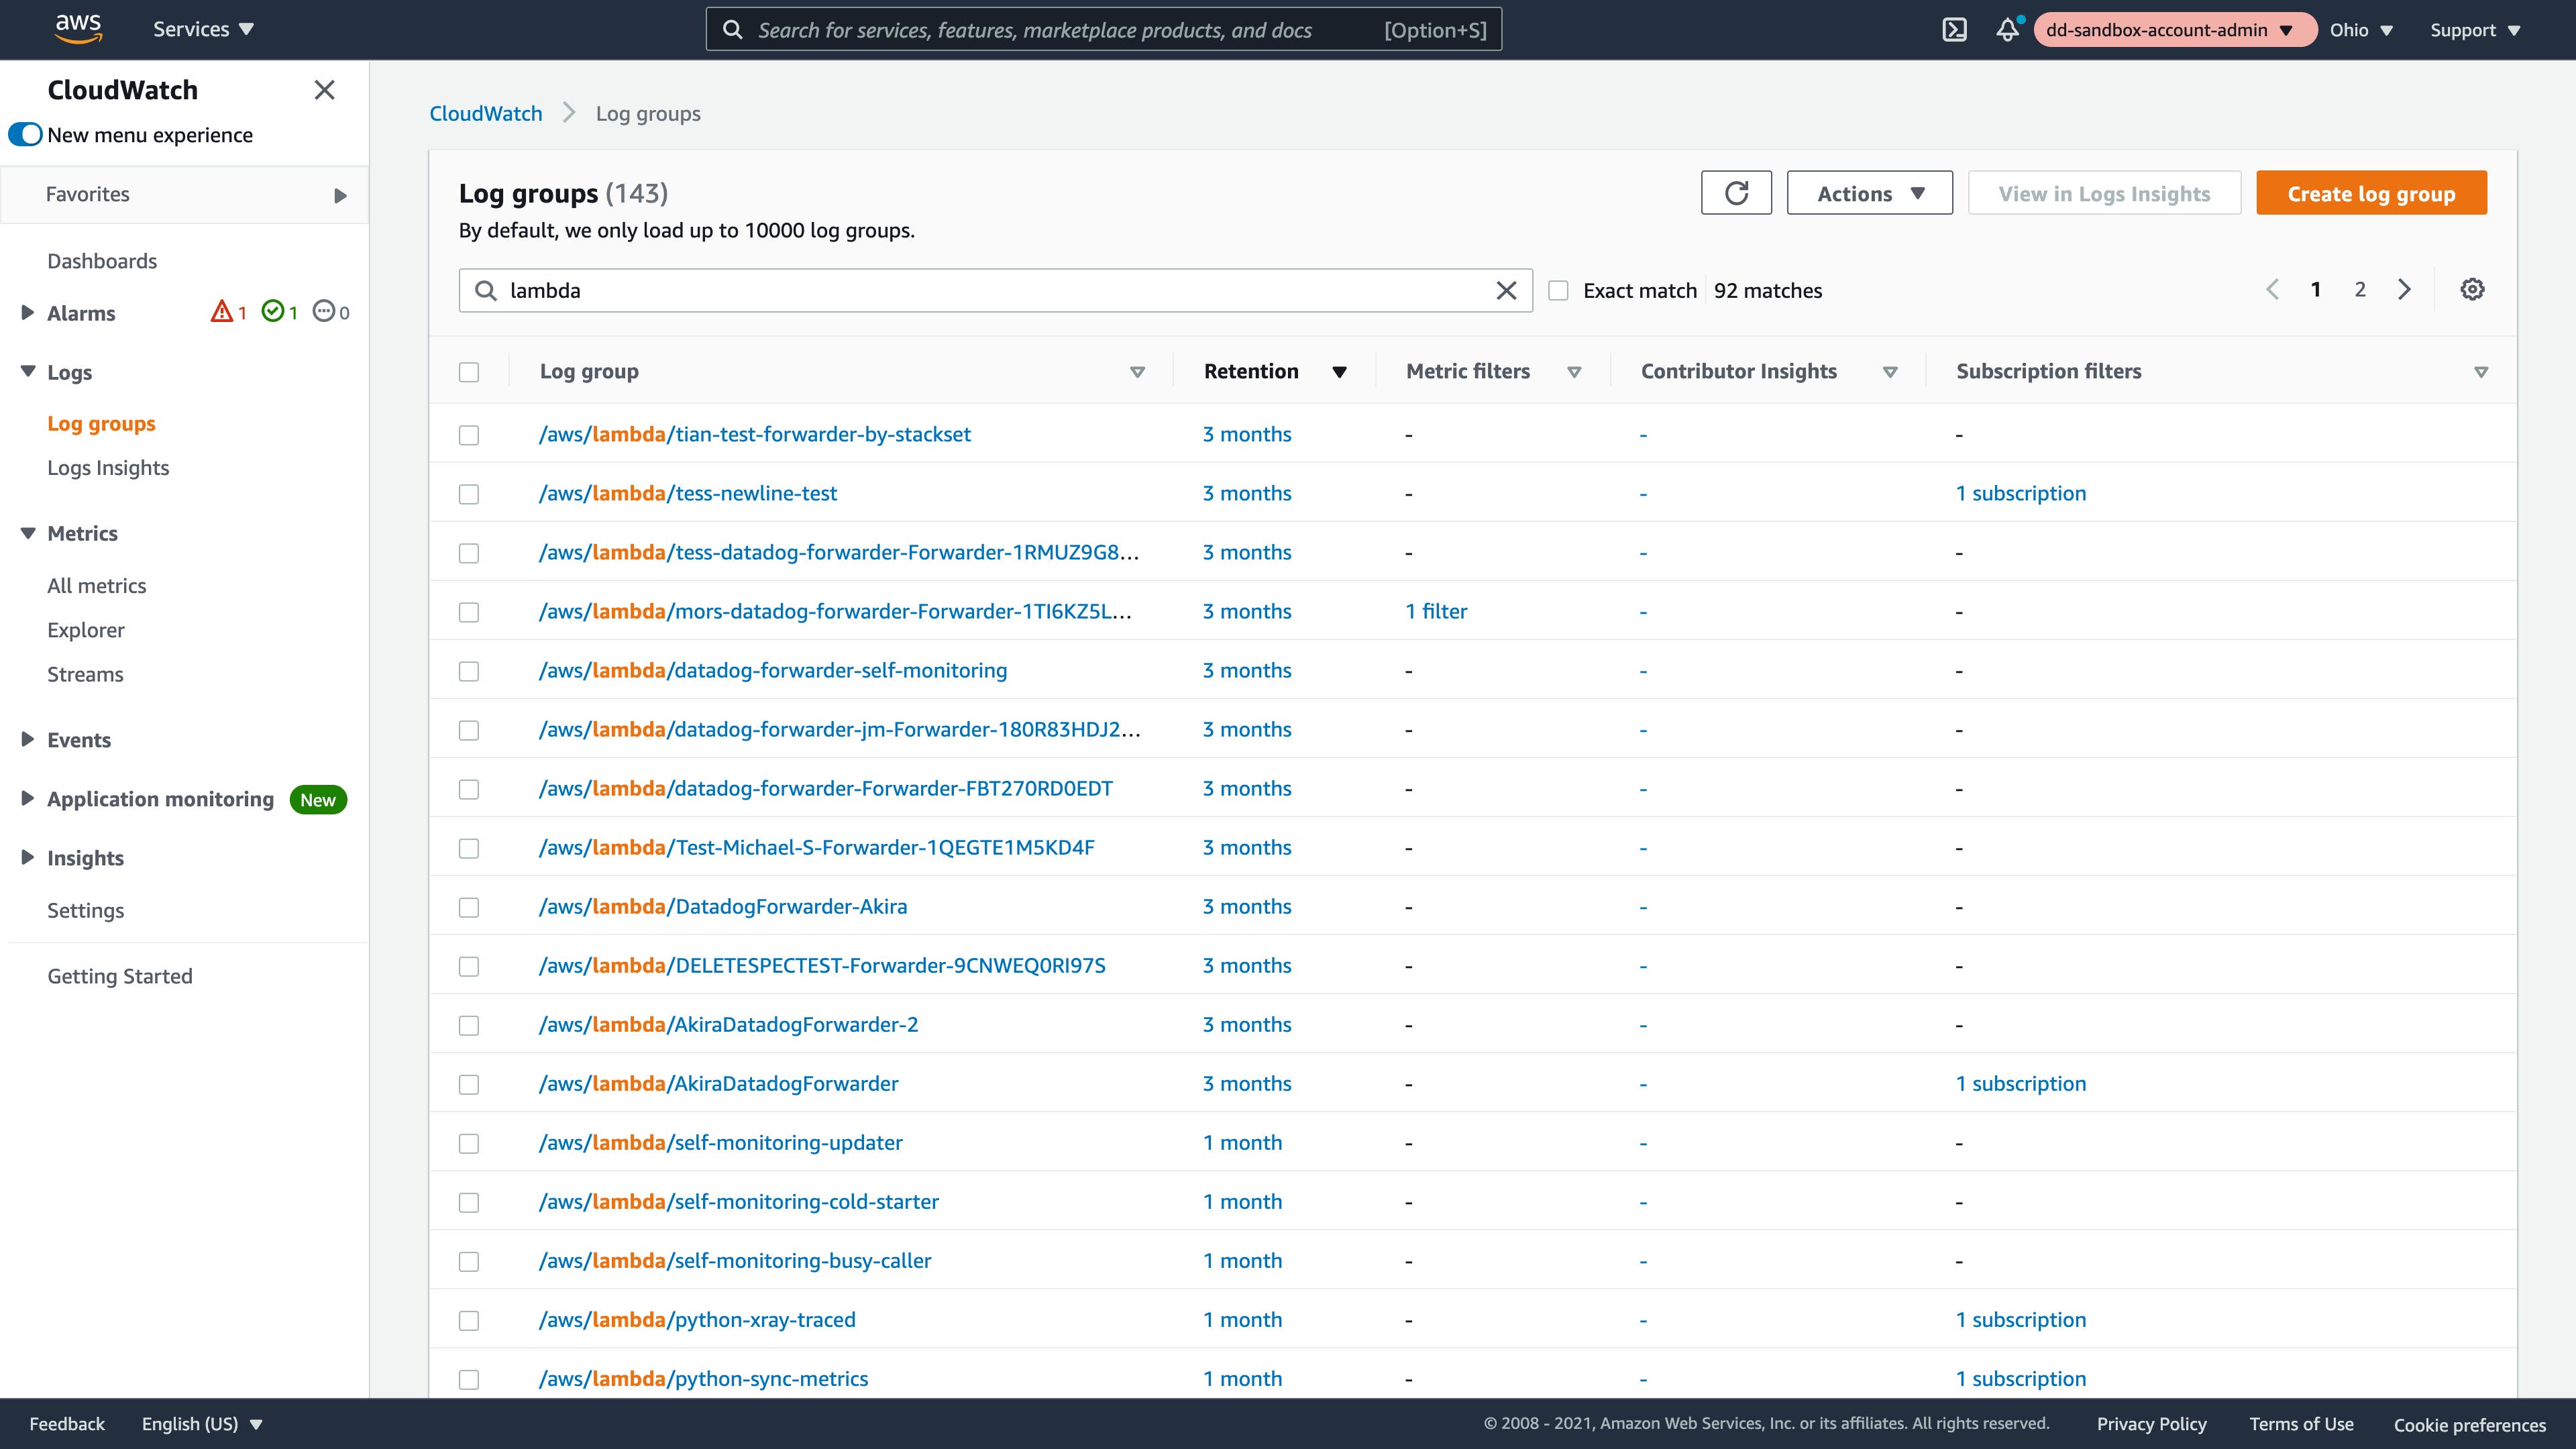Viewport: 2576px width, 1449px height.
Task: Go to the next page of results
Action: (x=2404, y=289)
